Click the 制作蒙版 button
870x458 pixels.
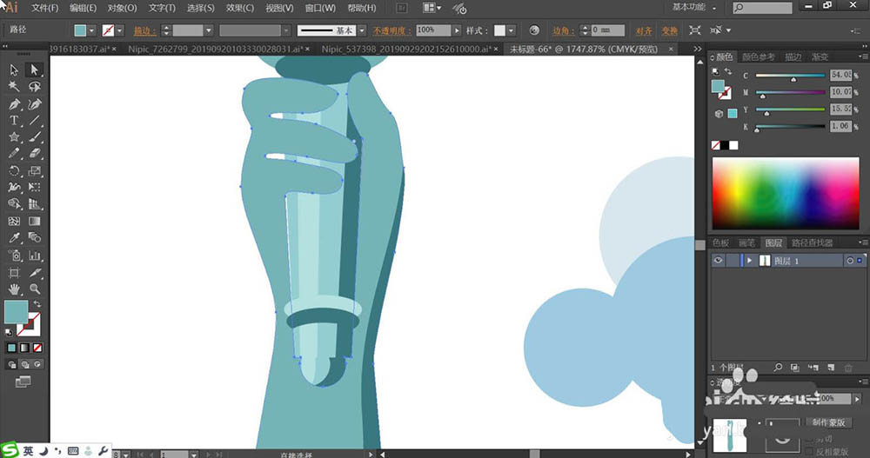click(x=828, y=422)
